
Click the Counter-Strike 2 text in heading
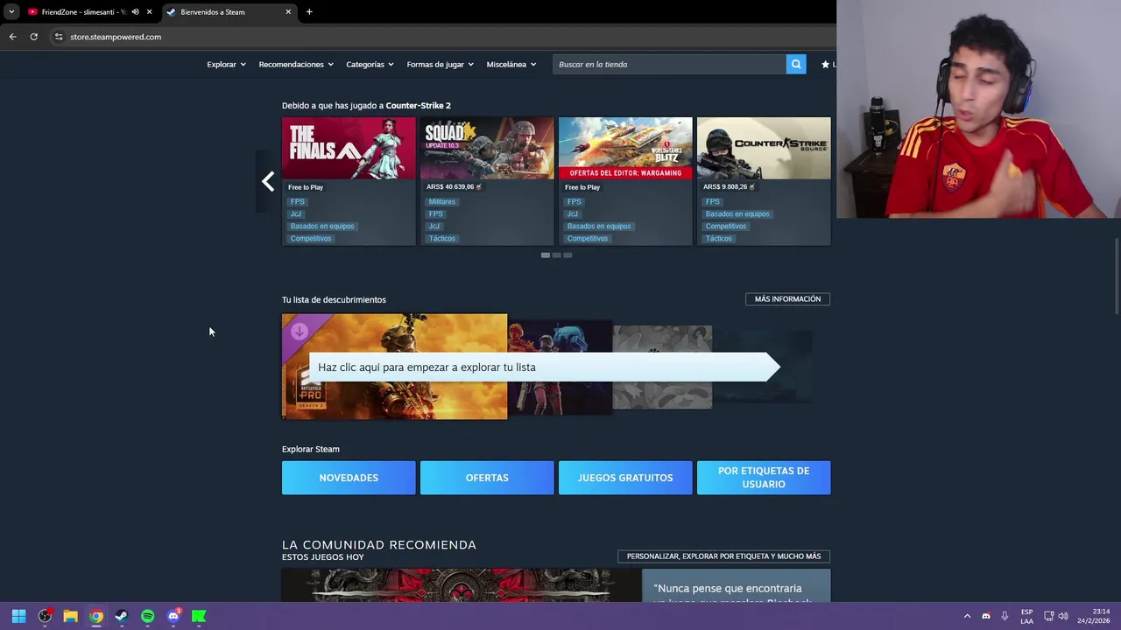(x=419, y=105)
